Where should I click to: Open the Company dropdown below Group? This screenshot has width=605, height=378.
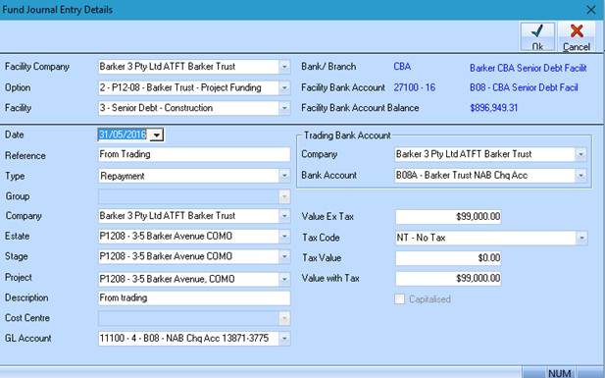pyautogui.click(x=284, y=216)
